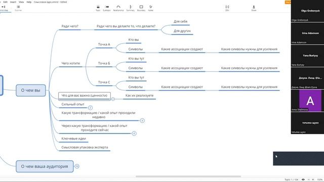Select 'Символы' under Точка С

135,87
